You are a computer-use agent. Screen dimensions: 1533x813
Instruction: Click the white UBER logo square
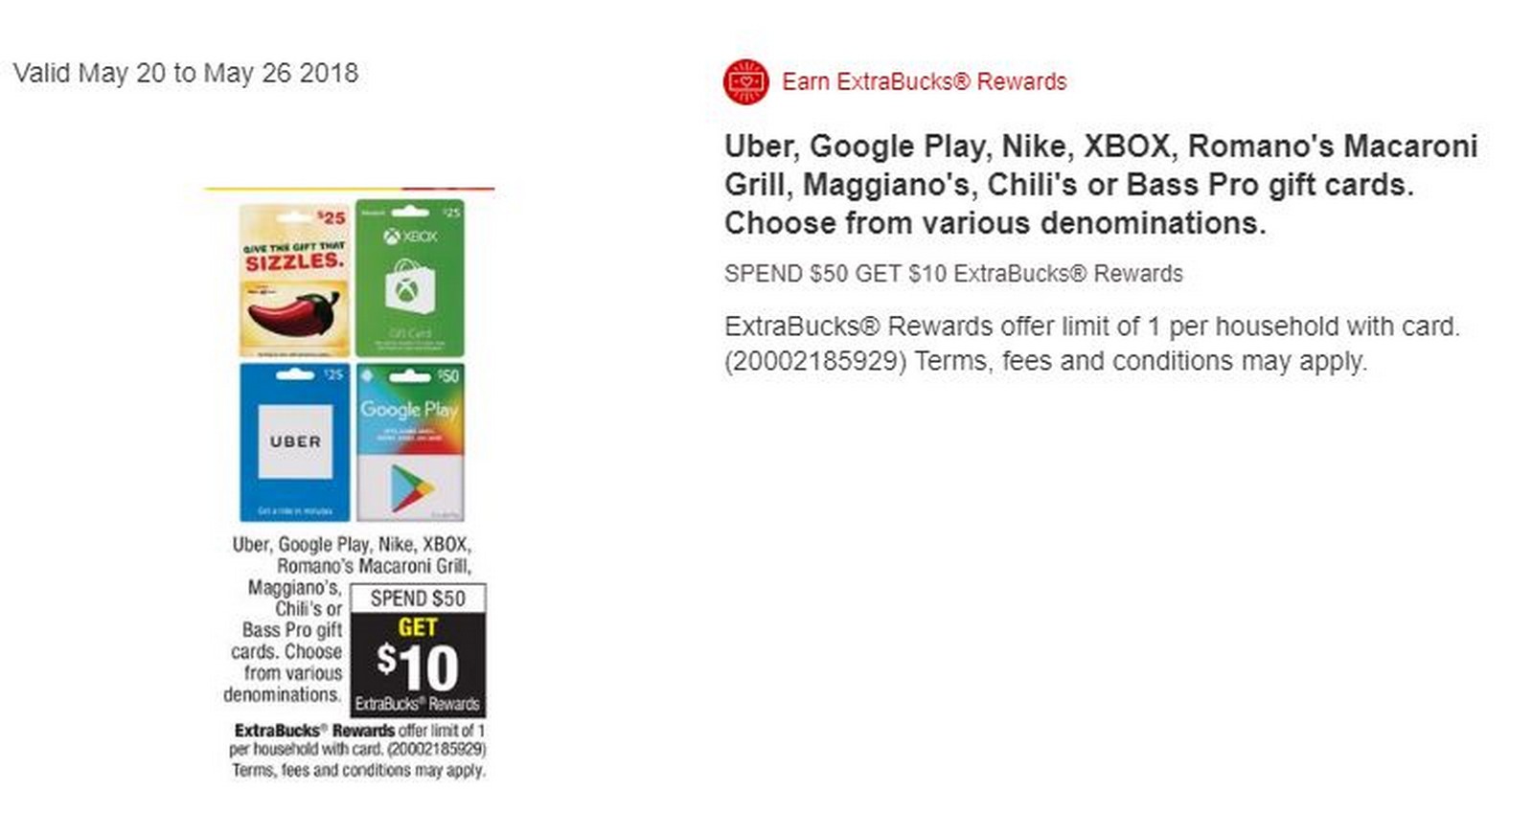coord(295,441)
